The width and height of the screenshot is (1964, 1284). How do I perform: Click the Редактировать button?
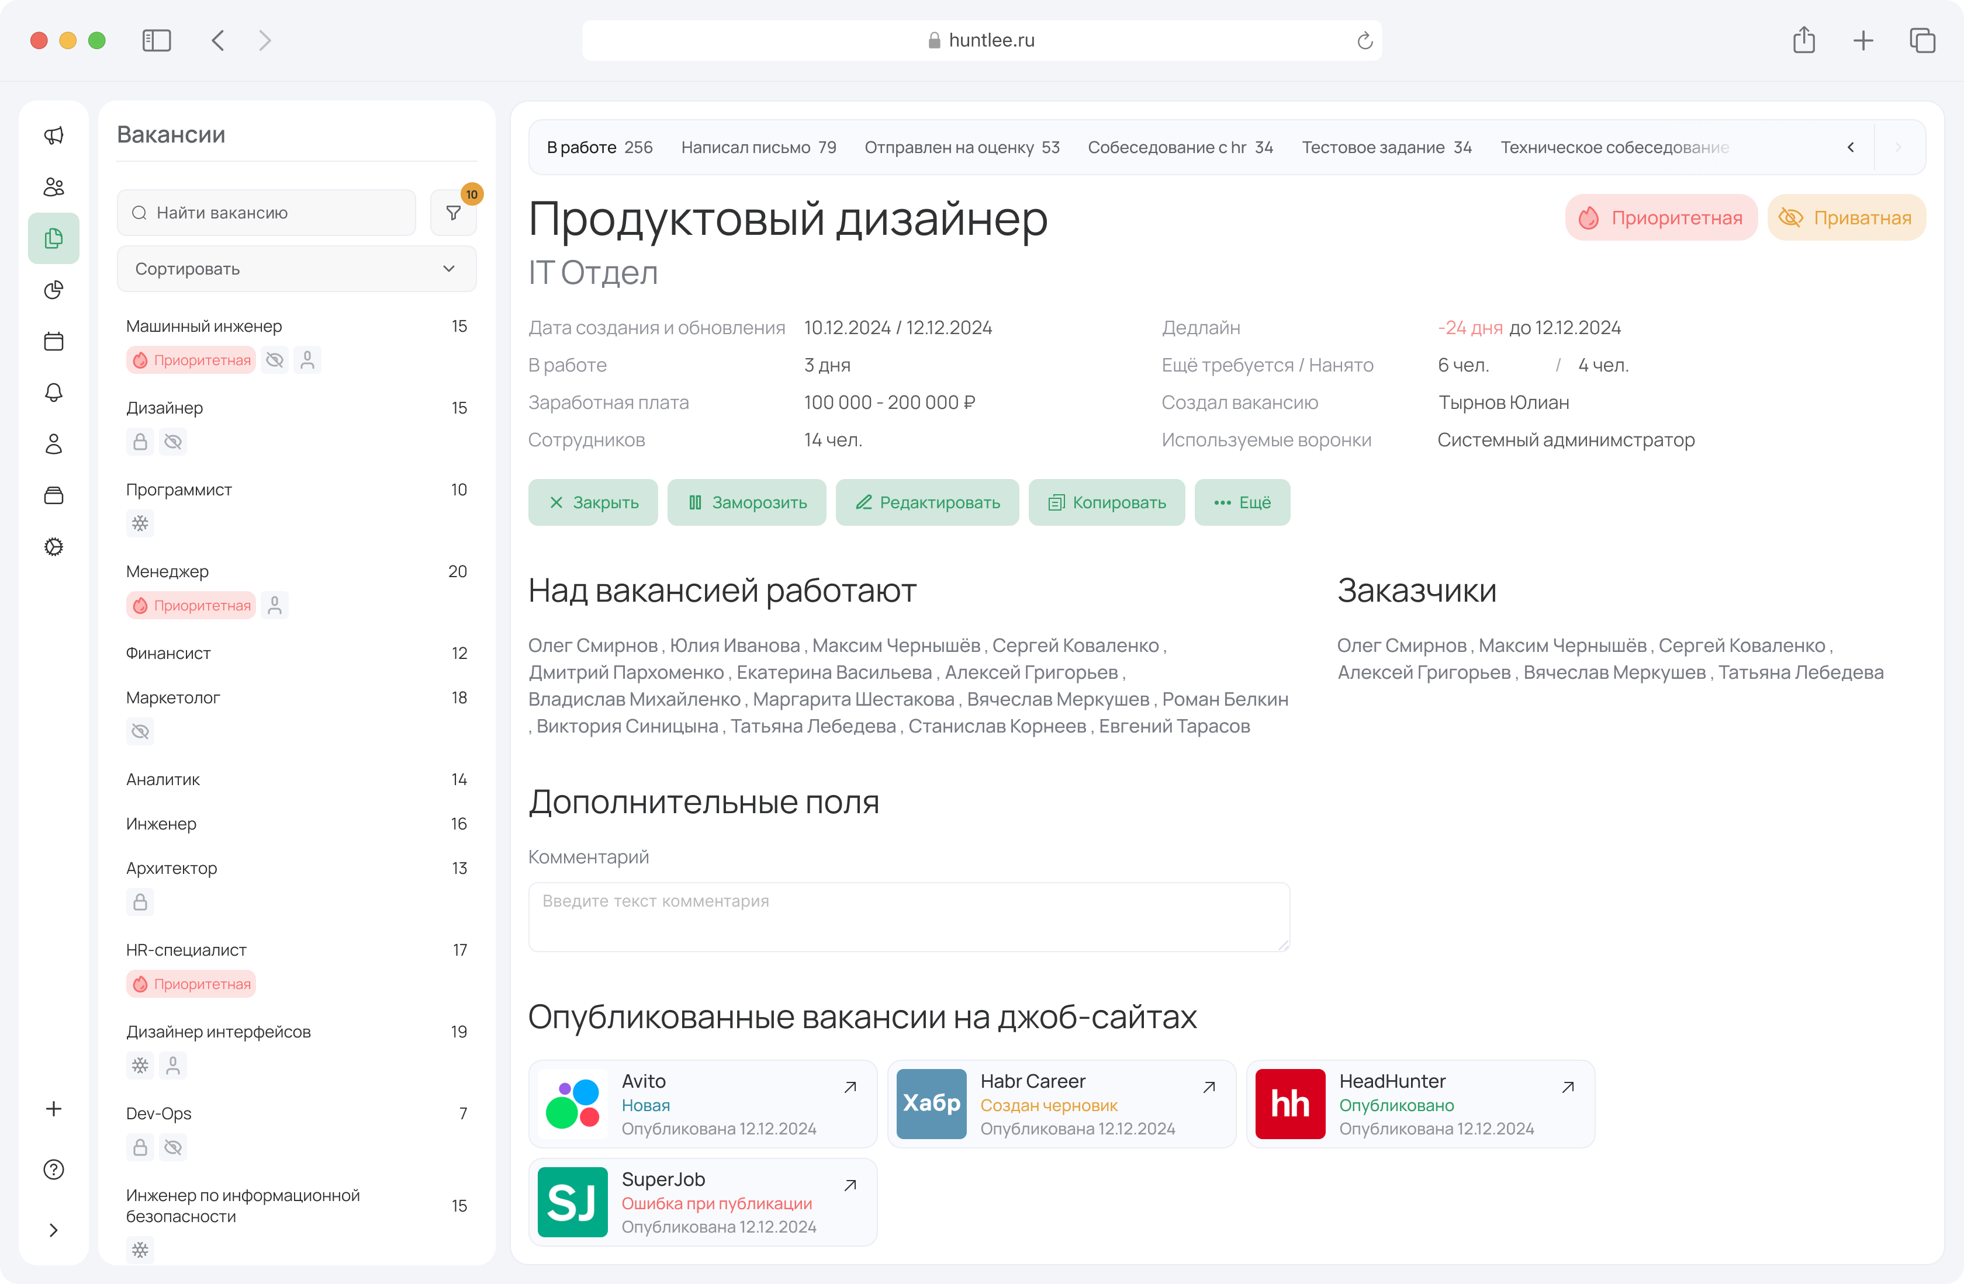[926, 502]
